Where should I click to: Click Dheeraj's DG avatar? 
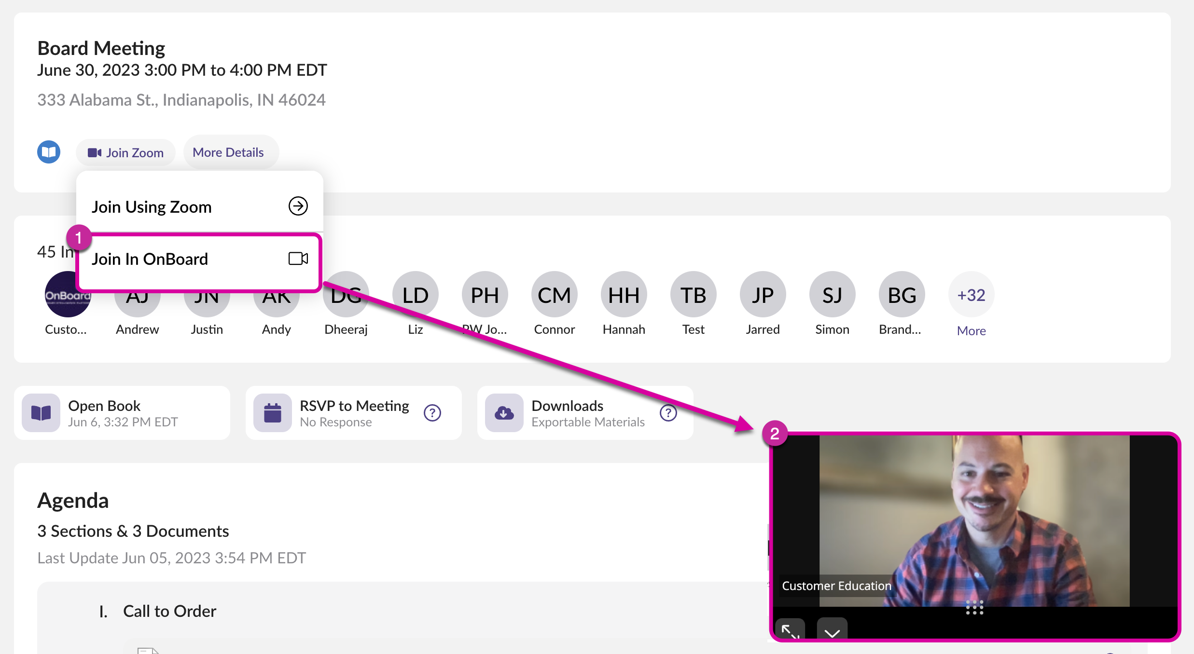click(x=346, y=295)
